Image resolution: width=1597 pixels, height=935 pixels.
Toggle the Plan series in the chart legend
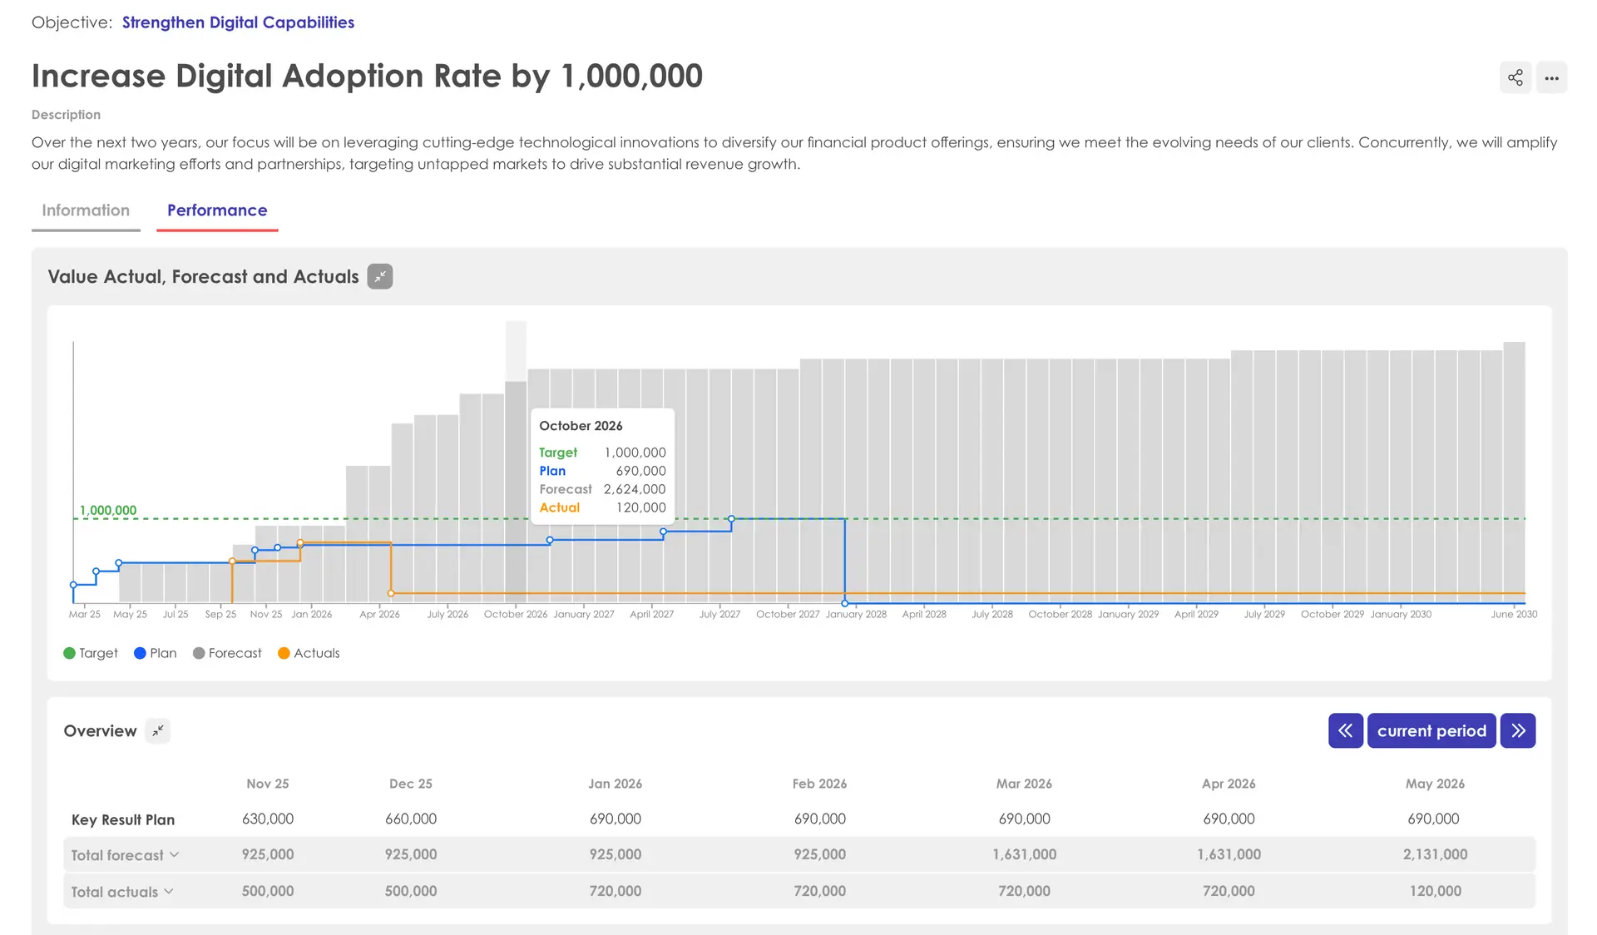point(155,653)
